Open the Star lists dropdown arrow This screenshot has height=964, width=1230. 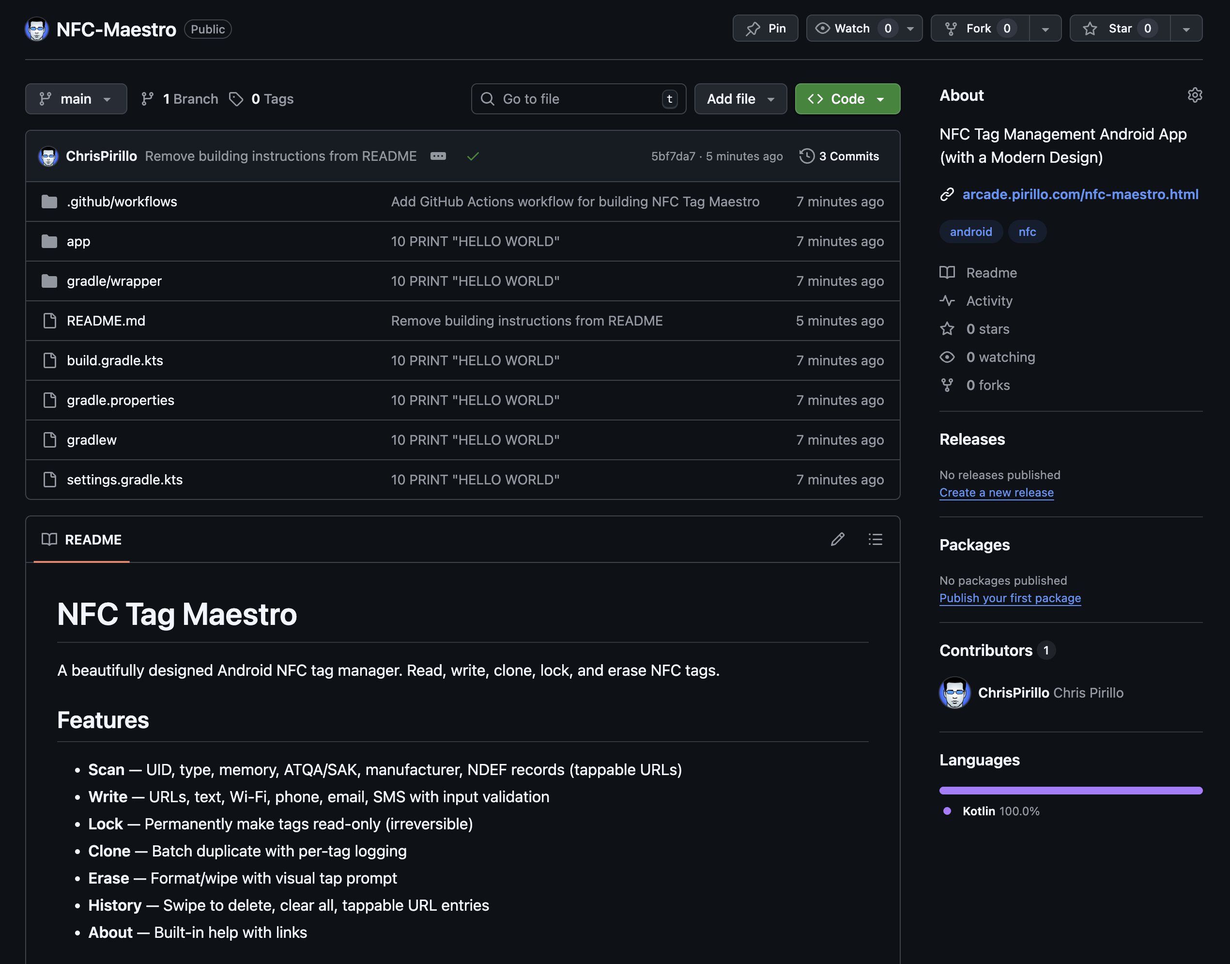[x=1186, y=29]
